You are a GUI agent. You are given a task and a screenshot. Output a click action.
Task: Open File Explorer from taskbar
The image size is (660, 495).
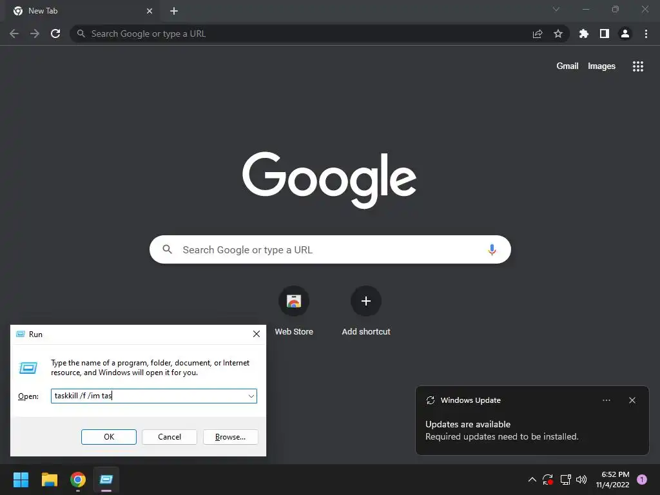click(x=49, y=480)
